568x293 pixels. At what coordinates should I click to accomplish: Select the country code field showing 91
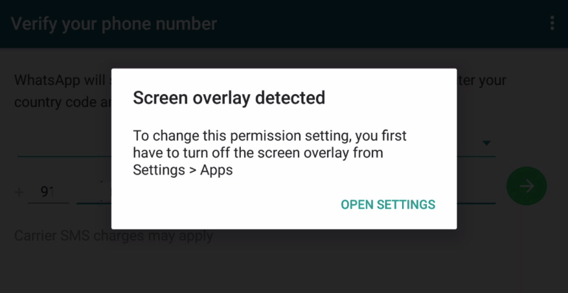tap(49, 192)
